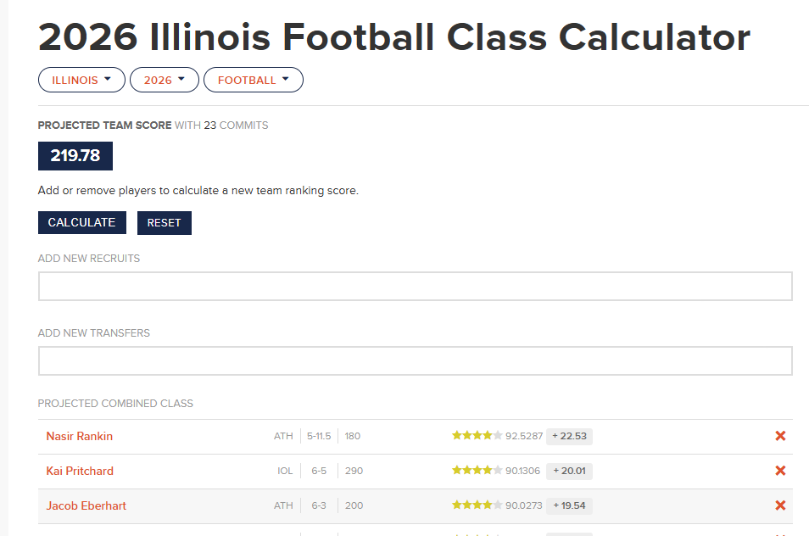Open Nasir Rankin's profile link
This screenshot has width=809, height=536.
click(80, 436)
